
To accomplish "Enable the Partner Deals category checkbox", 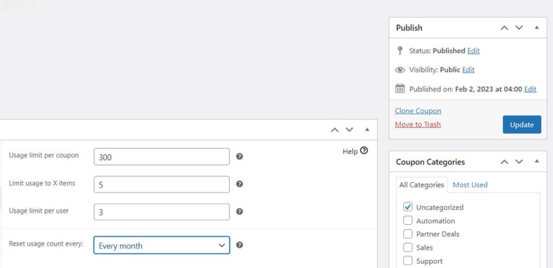I will tap(408, 234).
